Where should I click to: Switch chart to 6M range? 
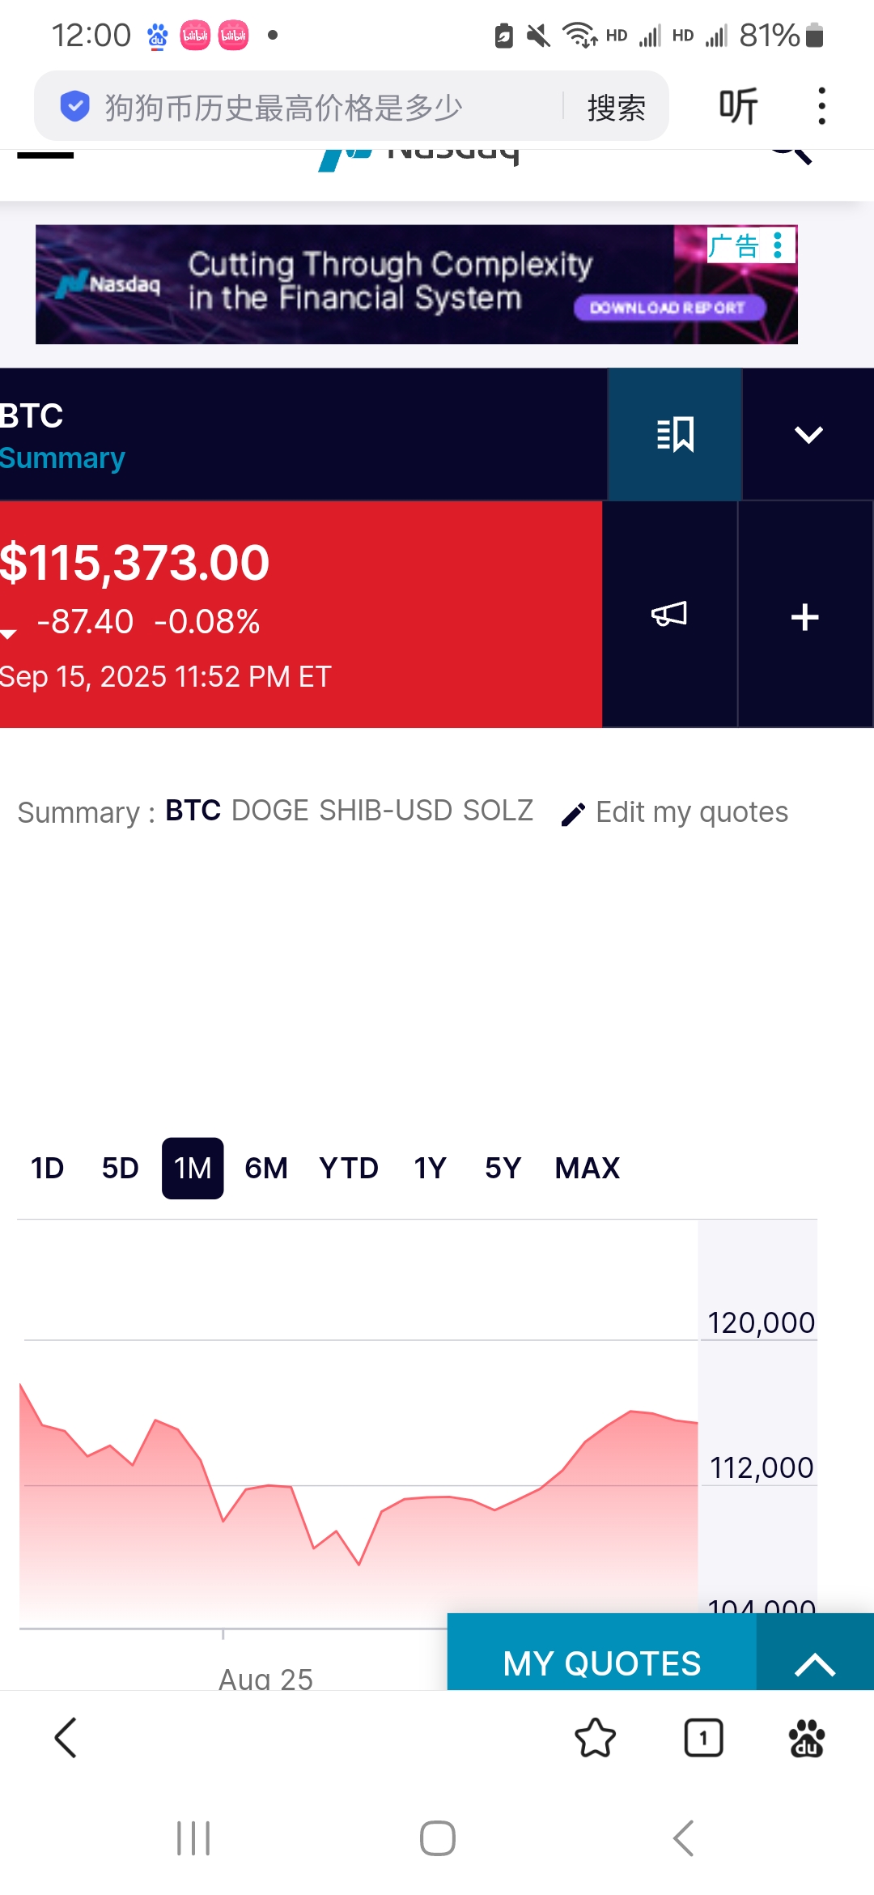point(266,1168)
